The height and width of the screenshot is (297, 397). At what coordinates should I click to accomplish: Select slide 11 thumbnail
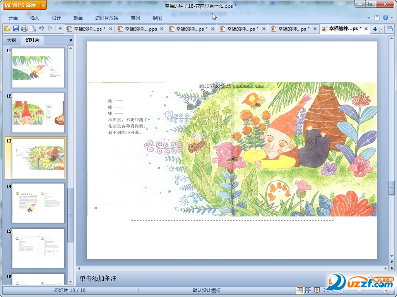pos(38,68)
